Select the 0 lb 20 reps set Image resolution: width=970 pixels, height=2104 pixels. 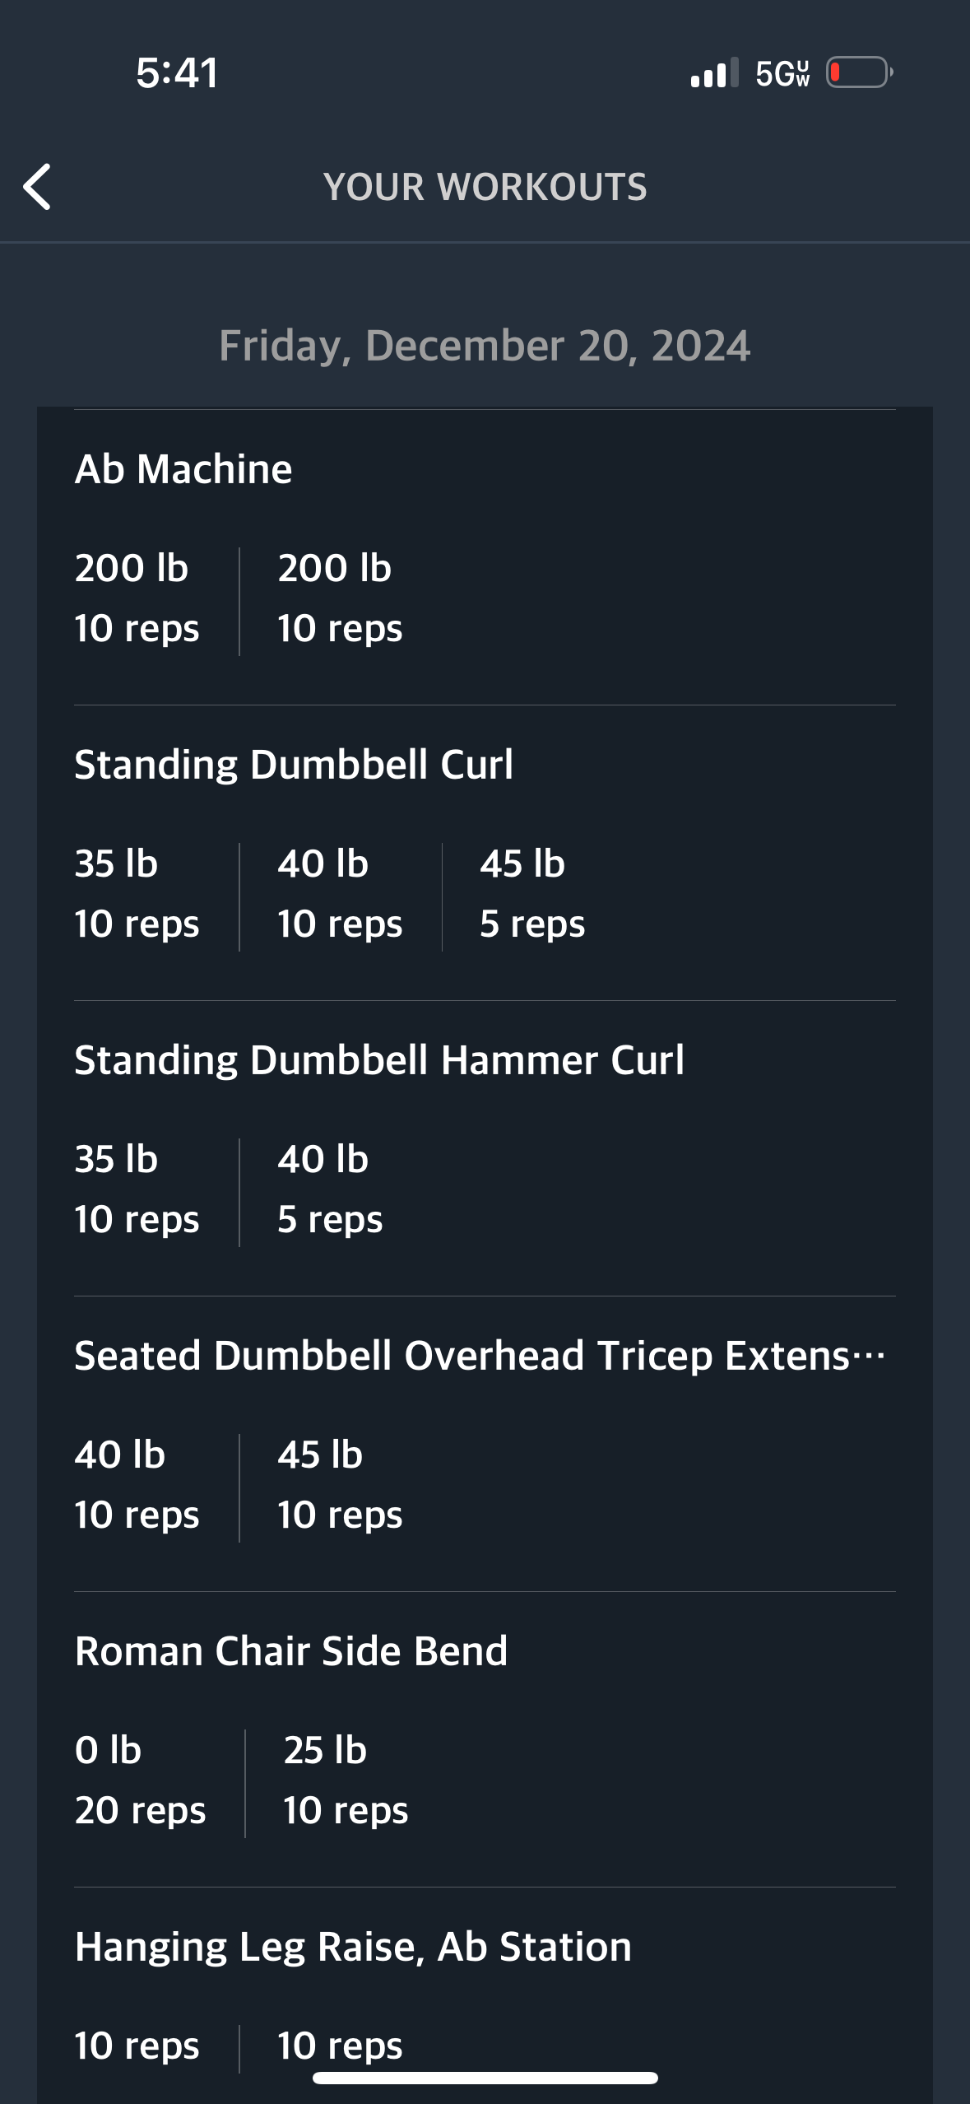pyautogui.click(x=140, y=1780)
